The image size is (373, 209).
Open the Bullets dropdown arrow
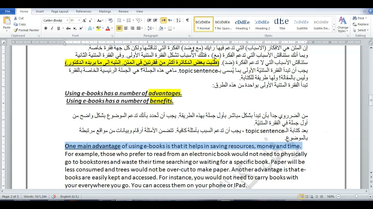click(124, 20)
